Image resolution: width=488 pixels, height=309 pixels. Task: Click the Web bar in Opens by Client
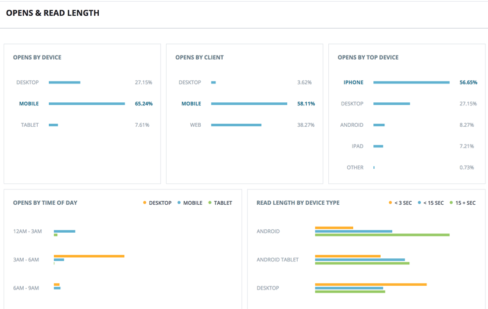(x=236, y=125)
